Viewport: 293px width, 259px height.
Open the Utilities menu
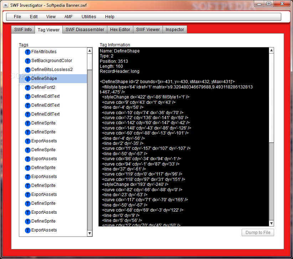coord(89,17)
